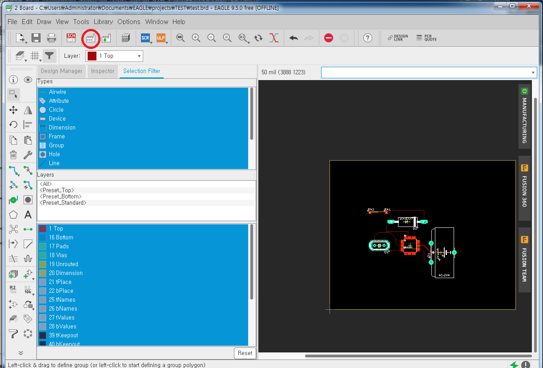The width and height of the screenshot is (543, 368).
Task: Toggle the selection filter funnel button
Action: click(x=49, y=56)
